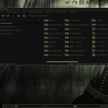
Task: Select the MOV video file icon
Action: [x=94, y=51]
